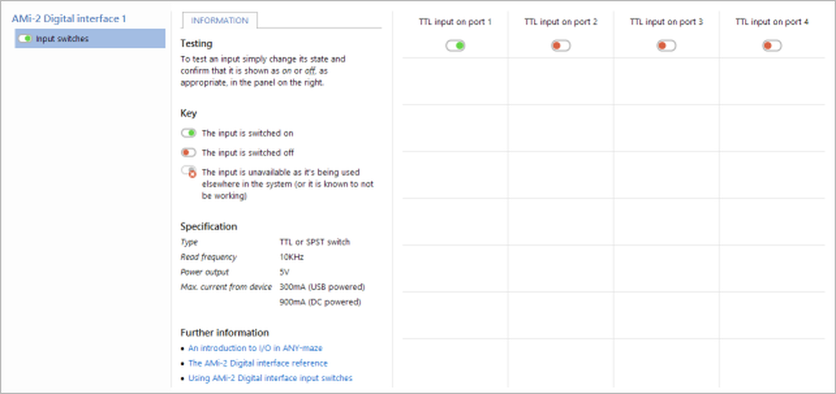836x394 pixels.
Task: Click the 'Further information' section heading
Action: 224,333
